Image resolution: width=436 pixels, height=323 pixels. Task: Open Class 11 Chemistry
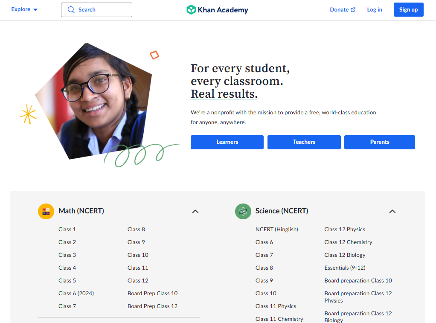[279, 319]
